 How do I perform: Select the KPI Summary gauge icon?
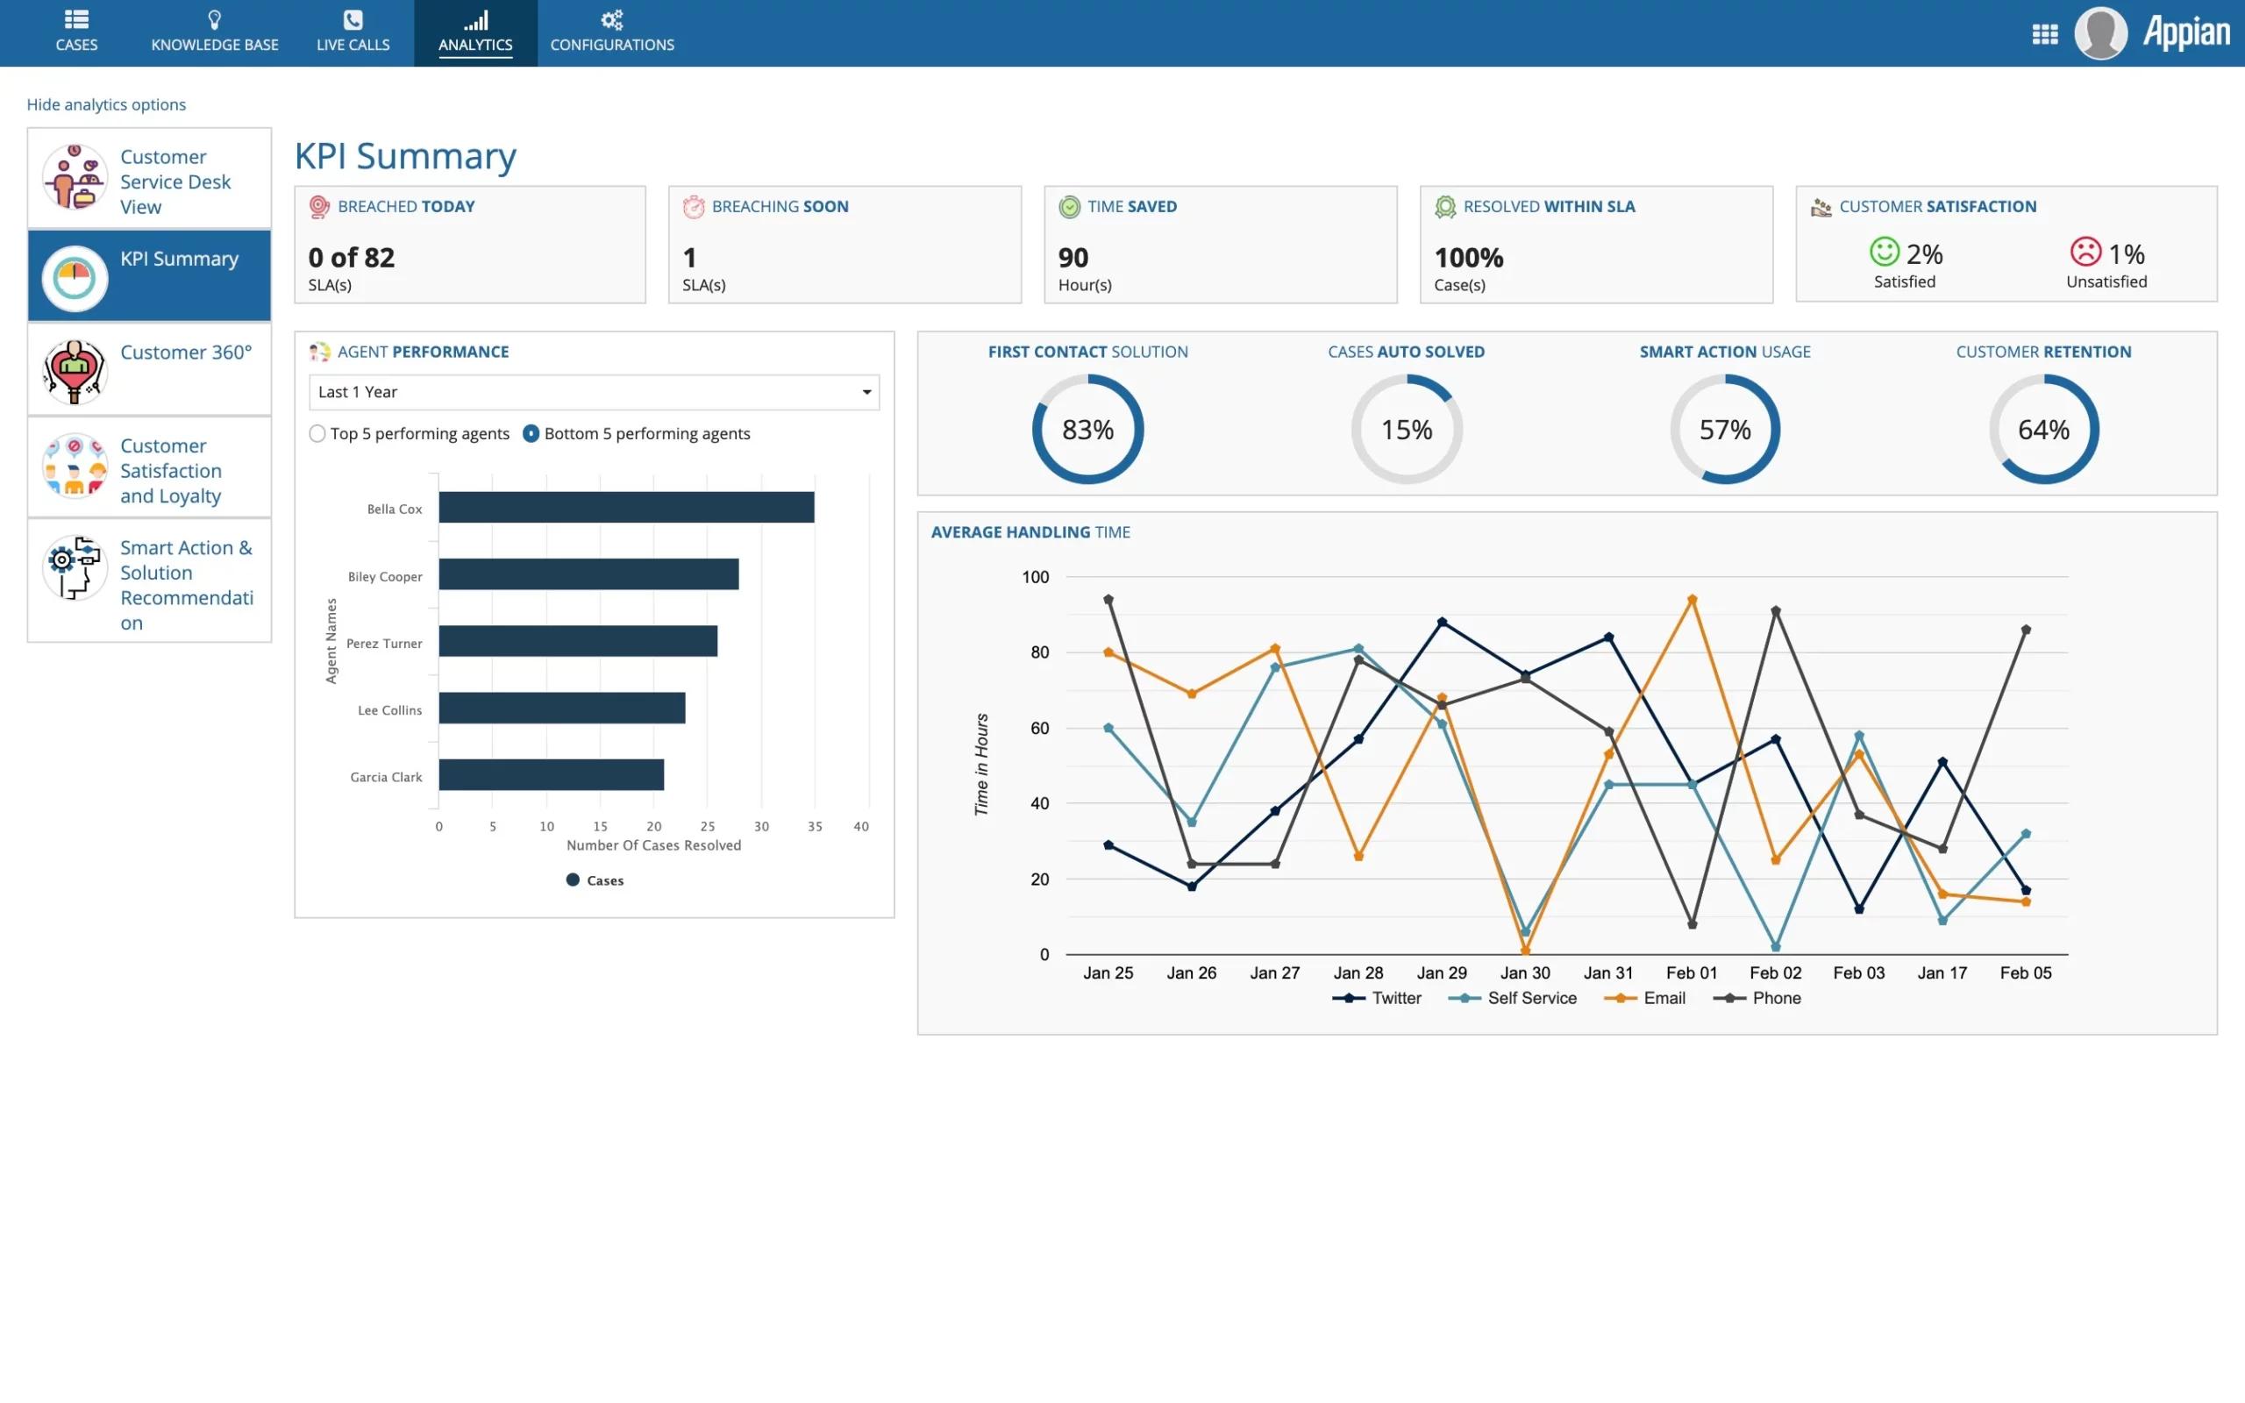click(x=75, y=277)
